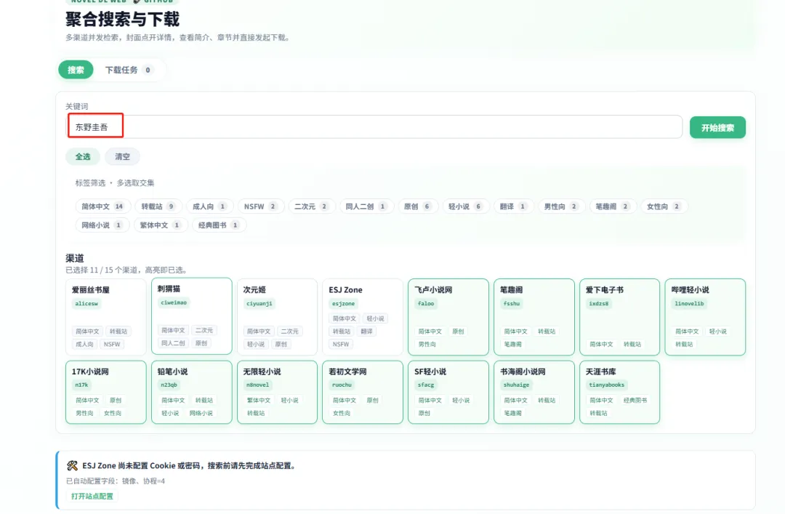Toggle the 原创 6 filter chip
The width and height of the screenshot is (785, 514).
click(417, 206)
